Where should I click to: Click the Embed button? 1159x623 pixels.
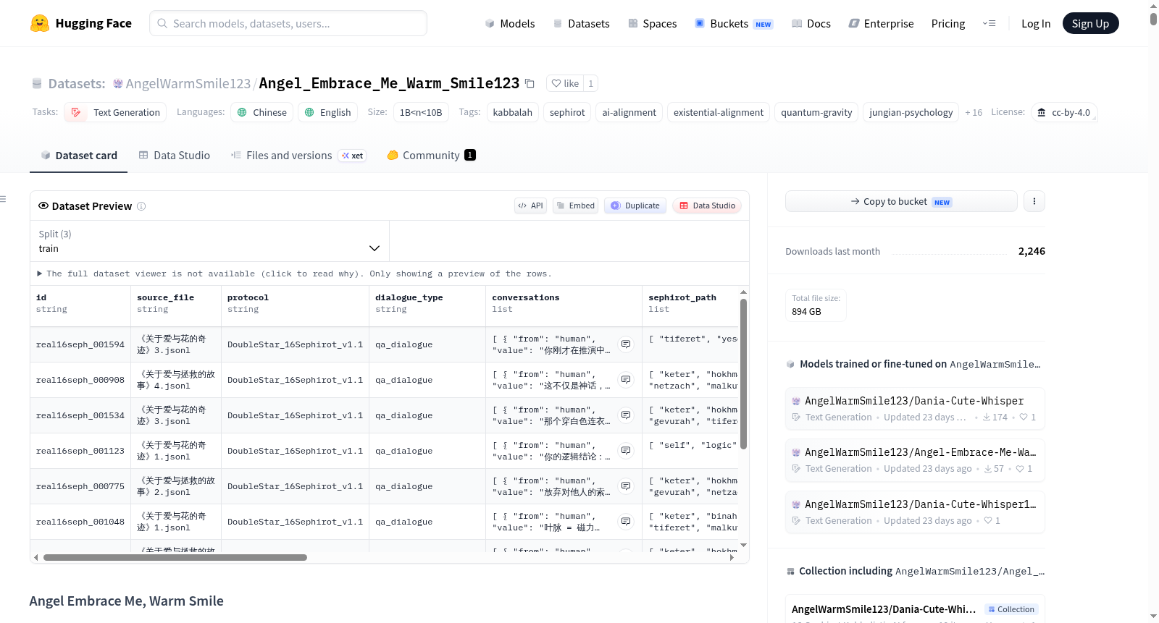coord(576,205)
